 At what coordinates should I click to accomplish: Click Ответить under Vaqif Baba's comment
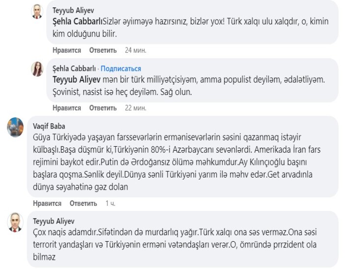pos(83,203)
